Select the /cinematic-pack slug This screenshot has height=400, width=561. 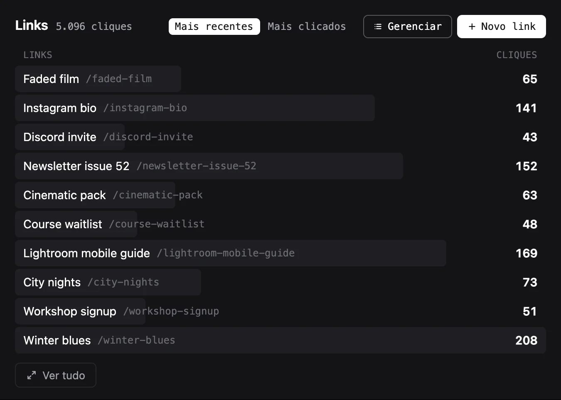(158, 195)
